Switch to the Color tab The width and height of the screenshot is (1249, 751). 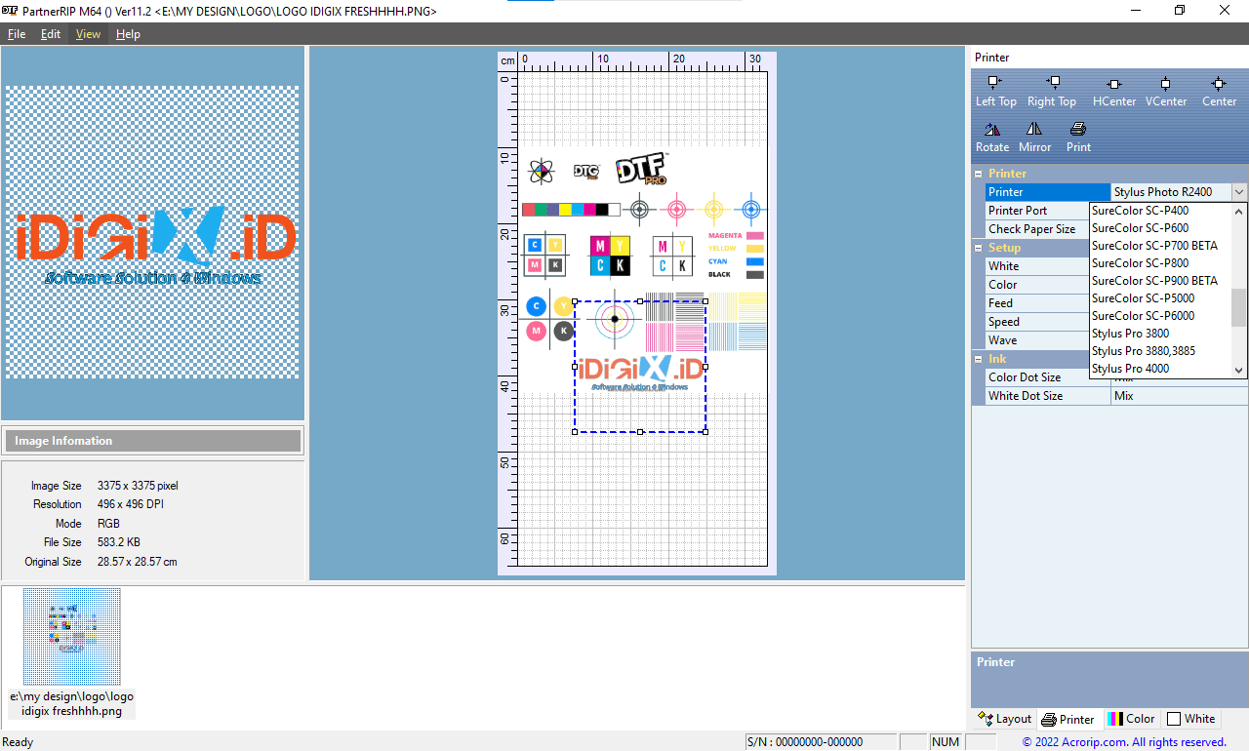tap(1131, 719)
